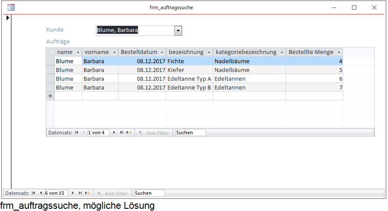Screen dimensions: 388x211
Task: Jump to last record in main form navigator
Action: [80, 193]
